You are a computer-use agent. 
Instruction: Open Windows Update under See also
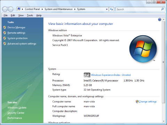point(17,108)
